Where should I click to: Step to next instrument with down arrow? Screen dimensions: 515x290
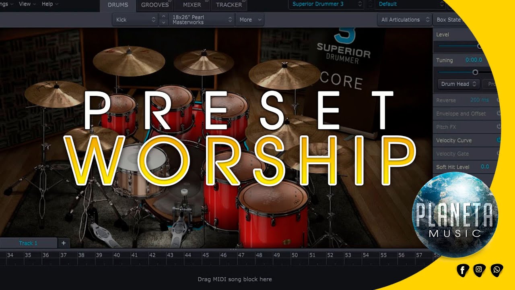click(163, 23)
